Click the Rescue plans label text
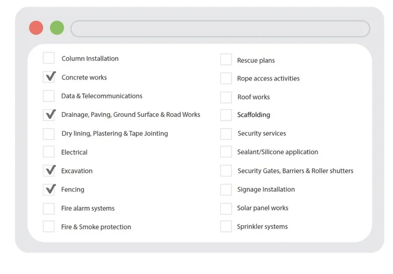This screenshot has width=393, height=274. pos(256,60)
